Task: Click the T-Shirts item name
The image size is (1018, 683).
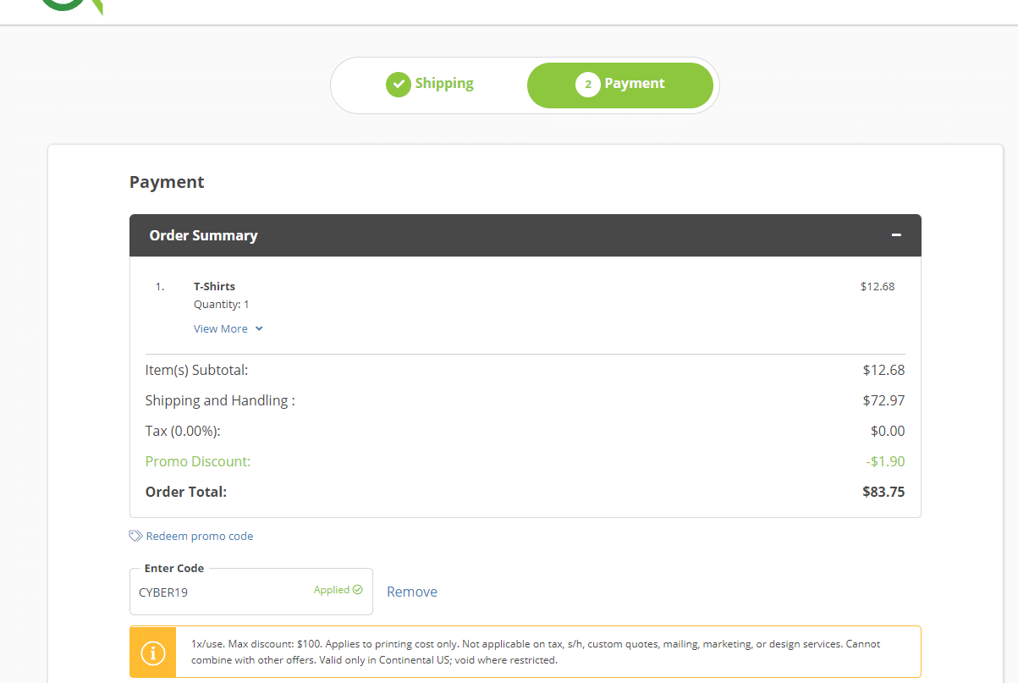Action: pyautogui.click(x=215, y=286)
